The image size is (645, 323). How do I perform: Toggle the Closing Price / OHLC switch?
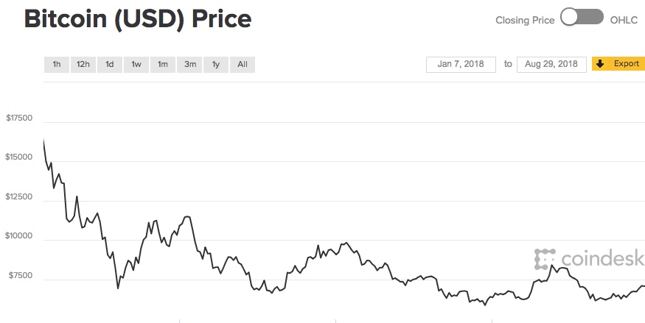[x=582, y=18]
